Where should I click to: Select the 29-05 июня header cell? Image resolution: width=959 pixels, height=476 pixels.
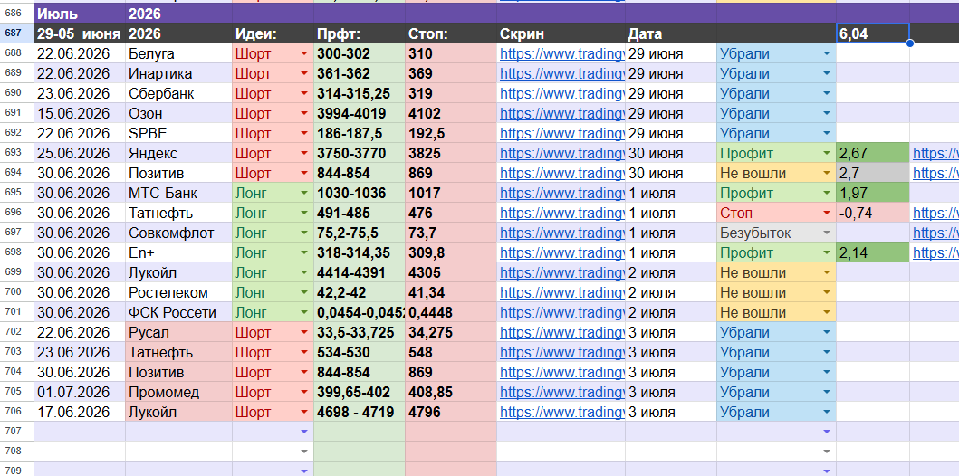[80, 33]
